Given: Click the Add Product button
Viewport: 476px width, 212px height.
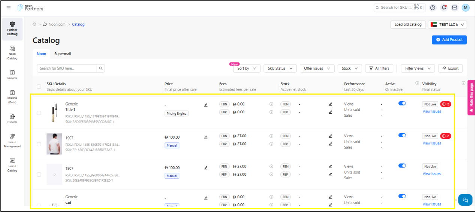Looking at the screenshot, I should tap(449, 40).
